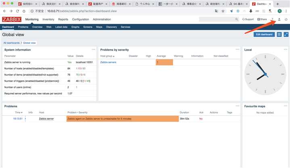Select duration 38m 52s text
This screenshot has width=290, height=168.
pos(184,119)
